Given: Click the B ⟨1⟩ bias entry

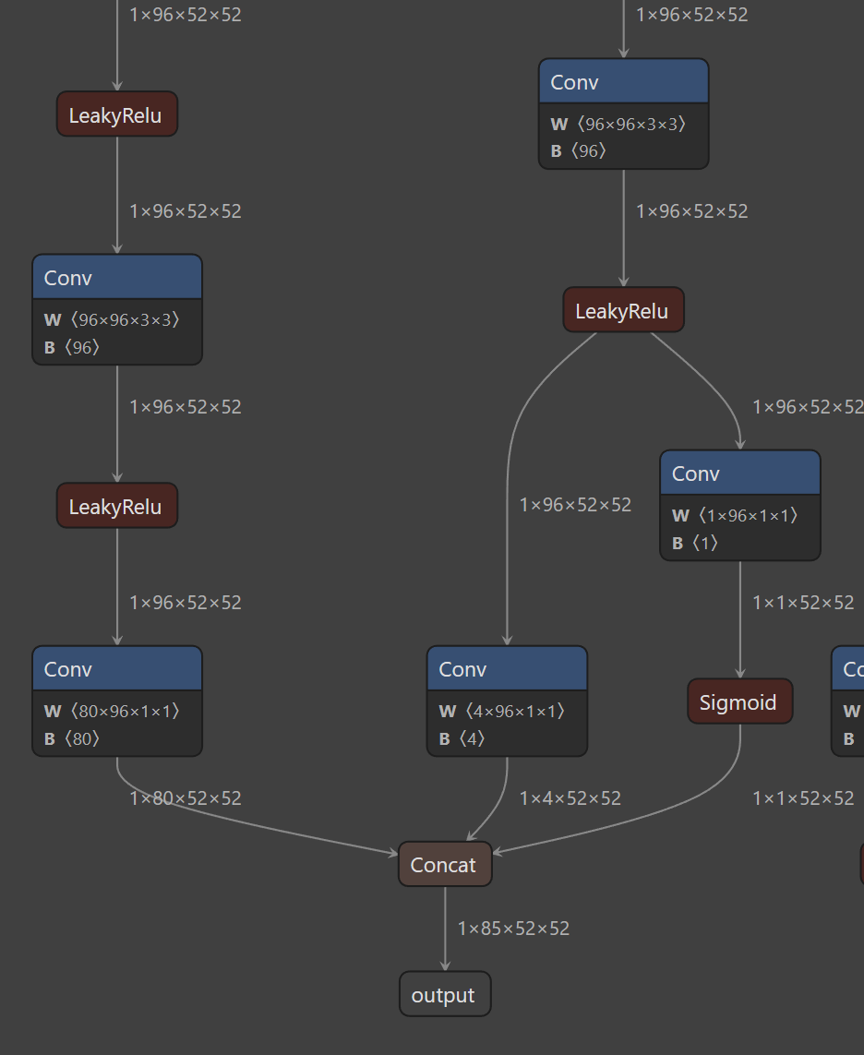Looking at the screenshot, I should click(695, 543).
